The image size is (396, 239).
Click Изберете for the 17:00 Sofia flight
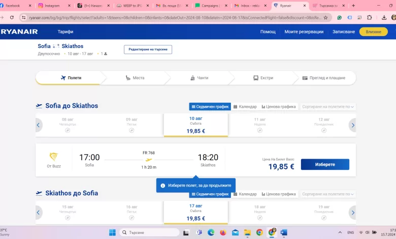point(325,164)
